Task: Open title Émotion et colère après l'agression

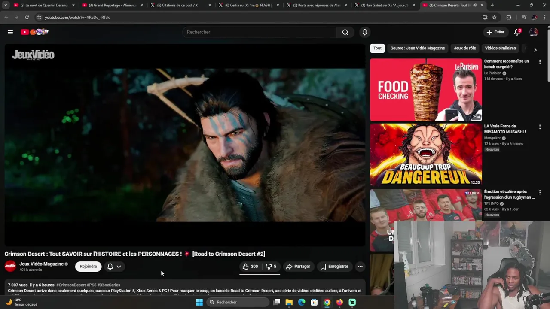Action: (x=510, y=194)
